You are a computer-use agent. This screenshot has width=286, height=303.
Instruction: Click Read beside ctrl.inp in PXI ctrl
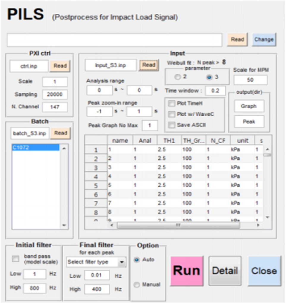60,66
